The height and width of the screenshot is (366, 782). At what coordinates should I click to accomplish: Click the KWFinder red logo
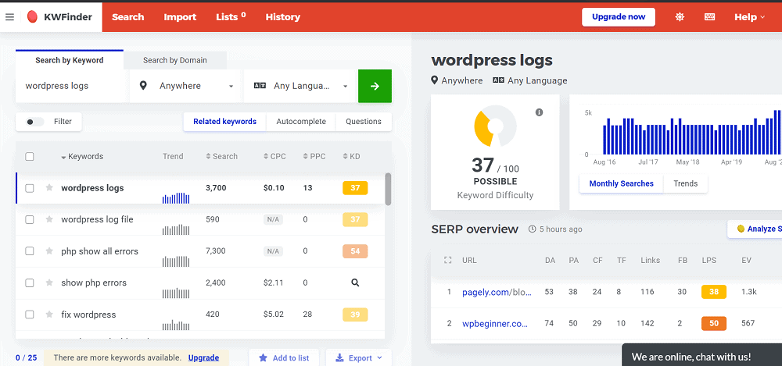[32, 17]
